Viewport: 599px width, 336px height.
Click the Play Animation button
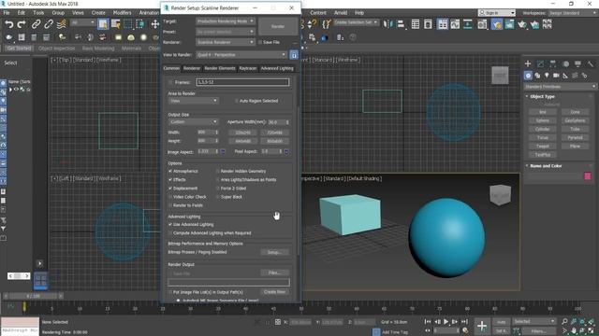(x=446, y=322)
